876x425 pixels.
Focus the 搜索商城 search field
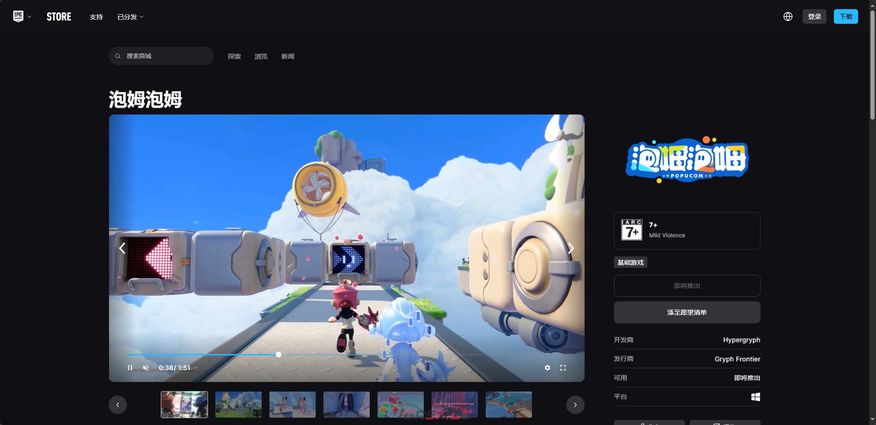click(161, 56)
